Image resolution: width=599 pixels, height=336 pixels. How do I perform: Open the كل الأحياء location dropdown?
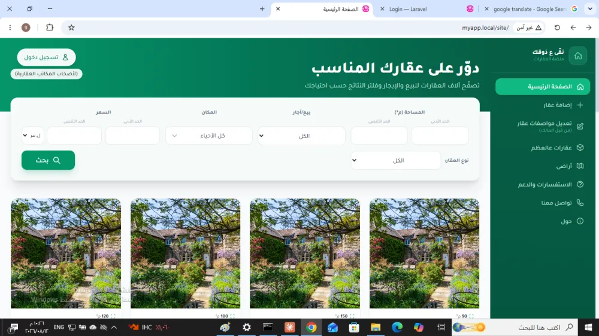click(209, 136)
